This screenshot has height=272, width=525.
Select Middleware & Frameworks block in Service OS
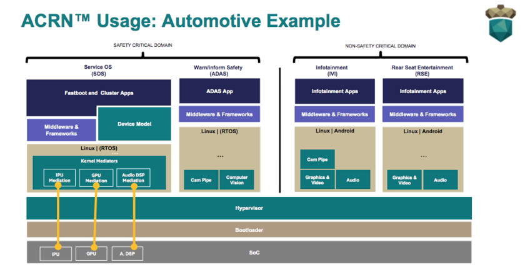pyautogui.click(x=61, y=130)
